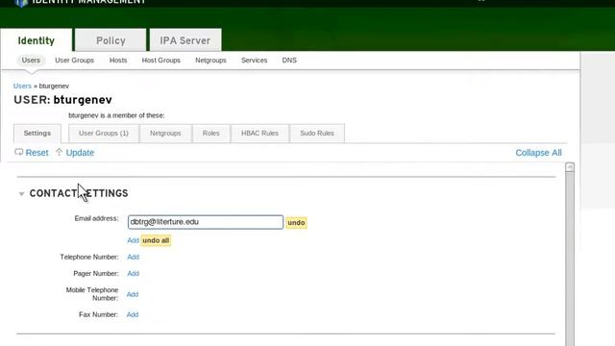The height and width of the screenshot is (346, 615).
Task: Add a Telephone Number
Action: pyautogui.click(x=133, y=257)
